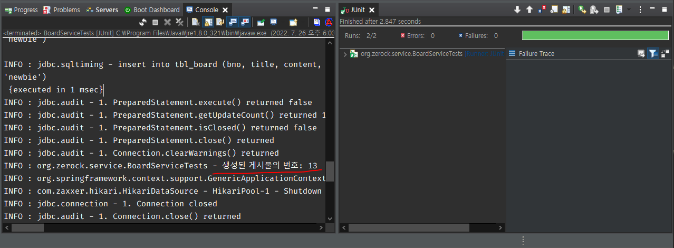Switch to the Problems tab
The width and height of the screenshot is (674, 248).
[62, 9]
